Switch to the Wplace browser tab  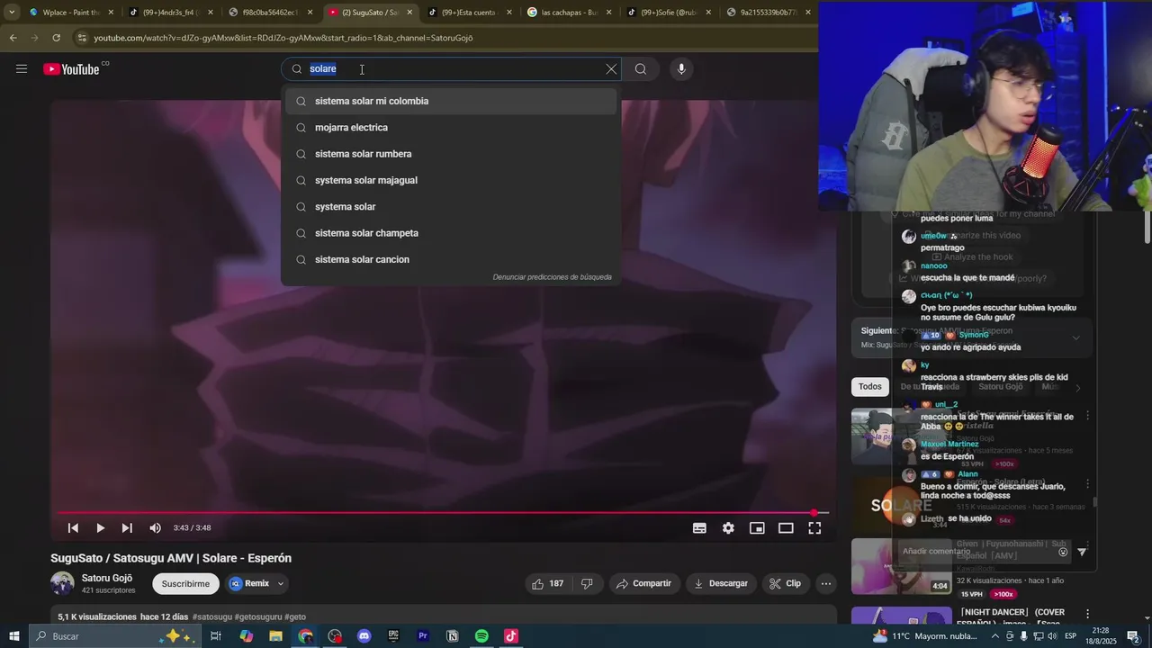pyautogui.click(x=70, y=13)
